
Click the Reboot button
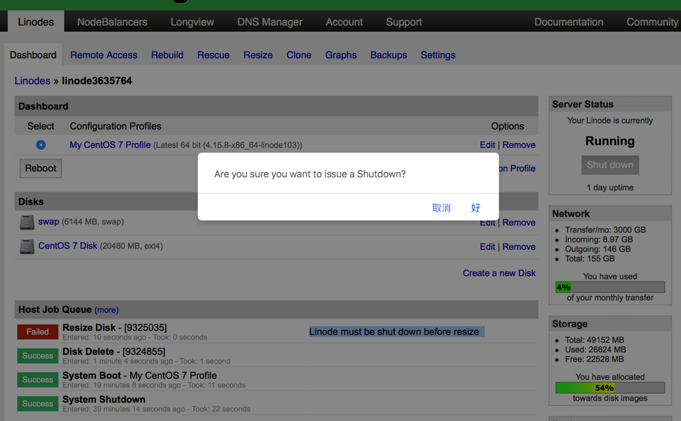click(x=40, y=168)
